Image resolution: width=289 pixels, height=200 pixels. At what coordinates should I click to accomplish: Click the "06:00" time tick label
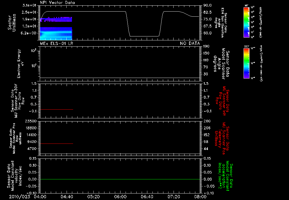(120, 197)
